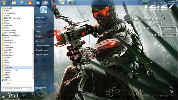The height and width of the screenshot is (100, 178).
Task: Open Default Programs
Action: [x=42, y=50]
